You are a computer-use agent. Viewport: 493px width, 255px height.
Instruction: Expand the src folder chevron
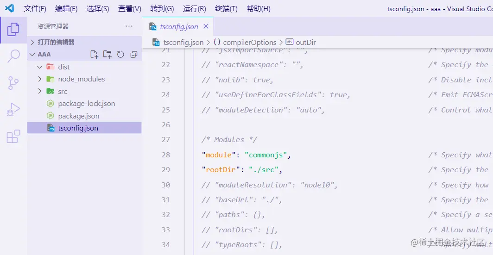click(40, 91)
